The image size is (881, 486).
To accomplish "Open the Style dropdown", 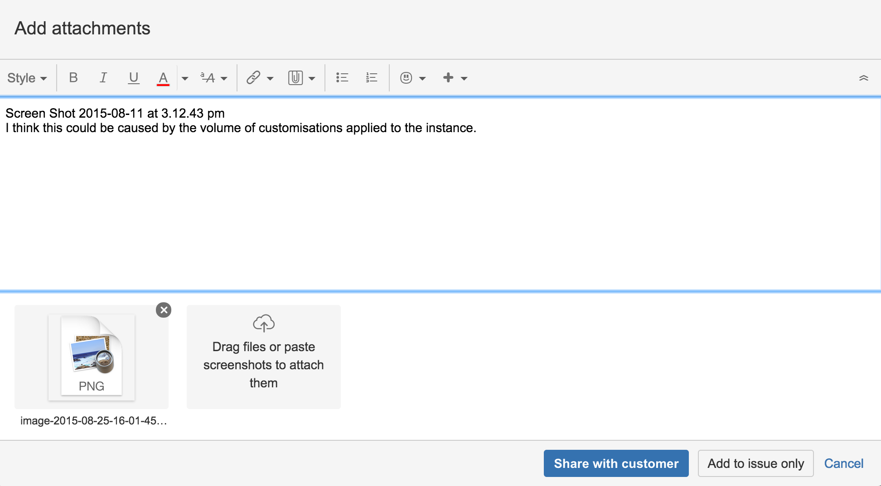I will [27, 78].
